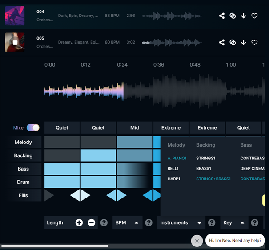Close the Neo help chat bubble
Screen dimensions: 269x250
[x=197, y=241]
